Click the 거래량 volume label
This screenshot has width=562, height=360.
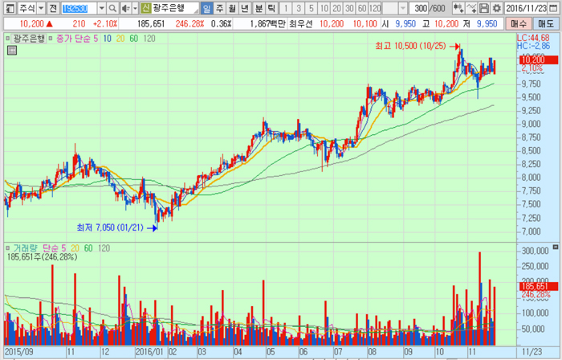point(25,247)
